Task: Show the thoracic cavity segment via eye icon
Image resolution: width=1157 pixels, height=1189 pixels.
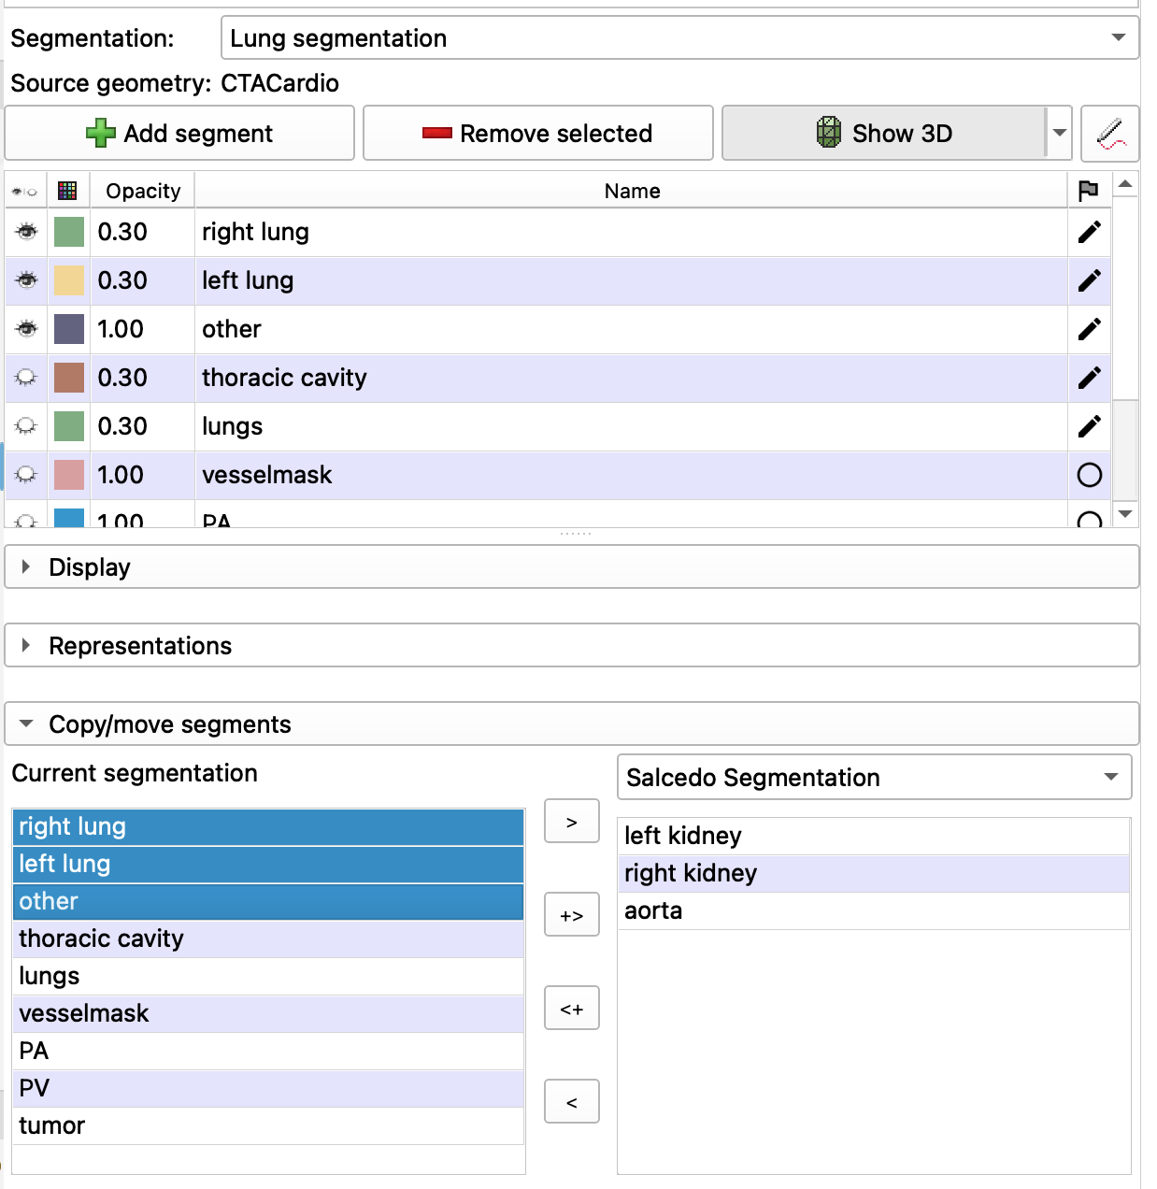Action: (x=27, y=378)
